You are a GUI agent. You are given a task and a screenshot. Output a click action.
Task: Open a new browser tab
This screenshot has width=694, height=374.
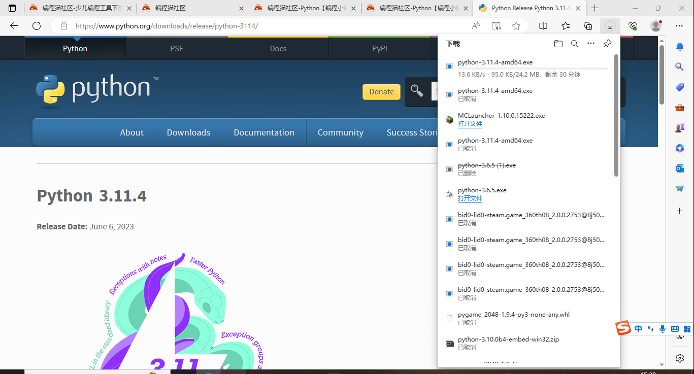[595, 8]
